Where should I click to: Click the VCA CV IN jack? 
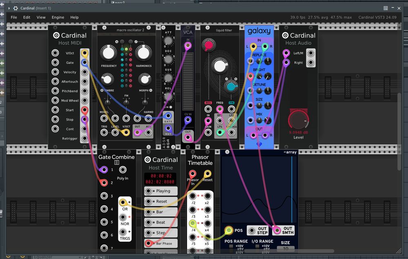pos(188,120)
